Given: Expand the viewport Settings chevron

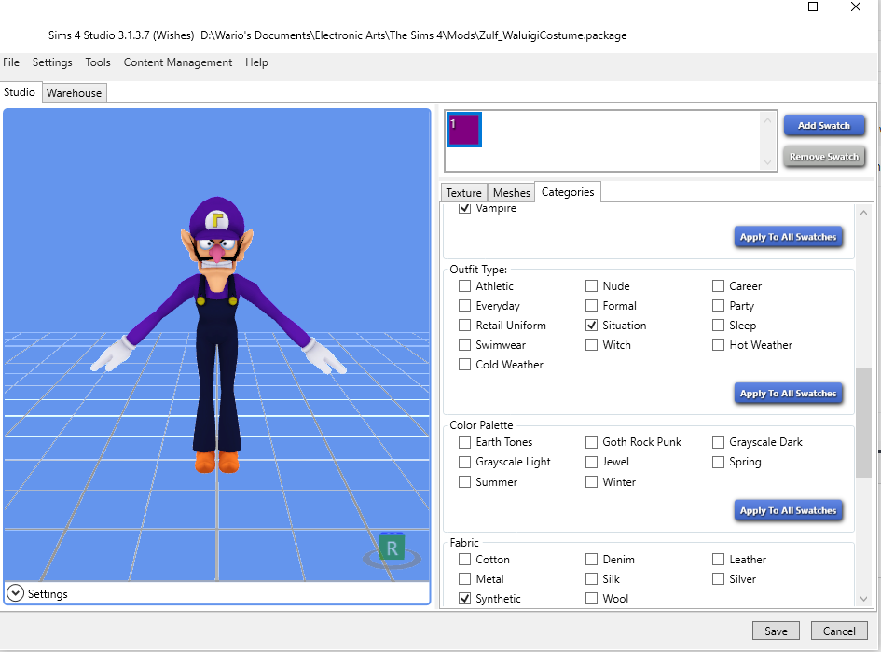Looking at the screenshot, I should (15, 593).
